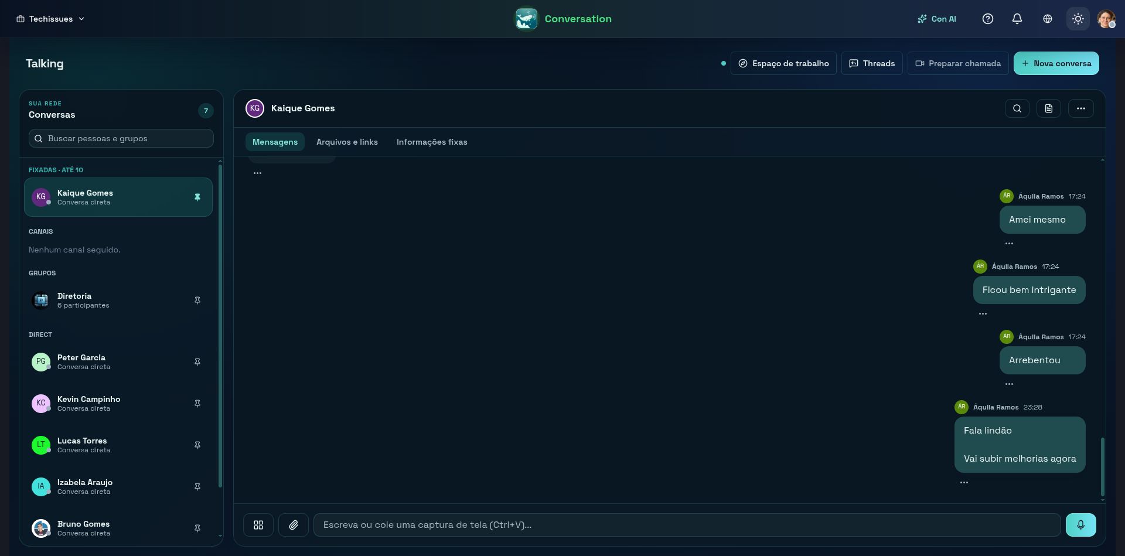Pin Bruno Gomes conversation
The width and height of the screenshot is (1125, 556).
point(197,528)
